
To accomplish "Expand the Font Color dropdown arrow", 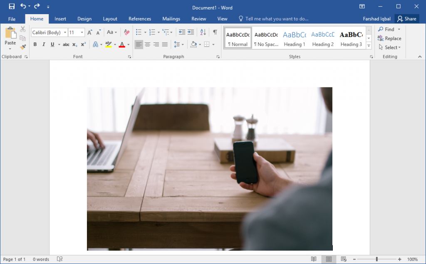I will (x=128, y=44).
